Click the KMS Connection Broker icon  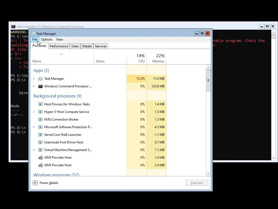[x=40, y=120]
